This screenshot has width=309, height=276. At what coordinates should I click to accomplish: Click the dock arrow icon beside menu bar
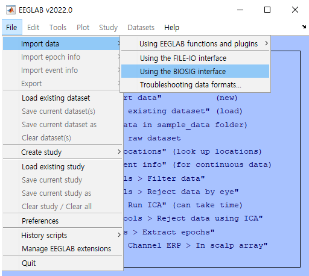304,27
